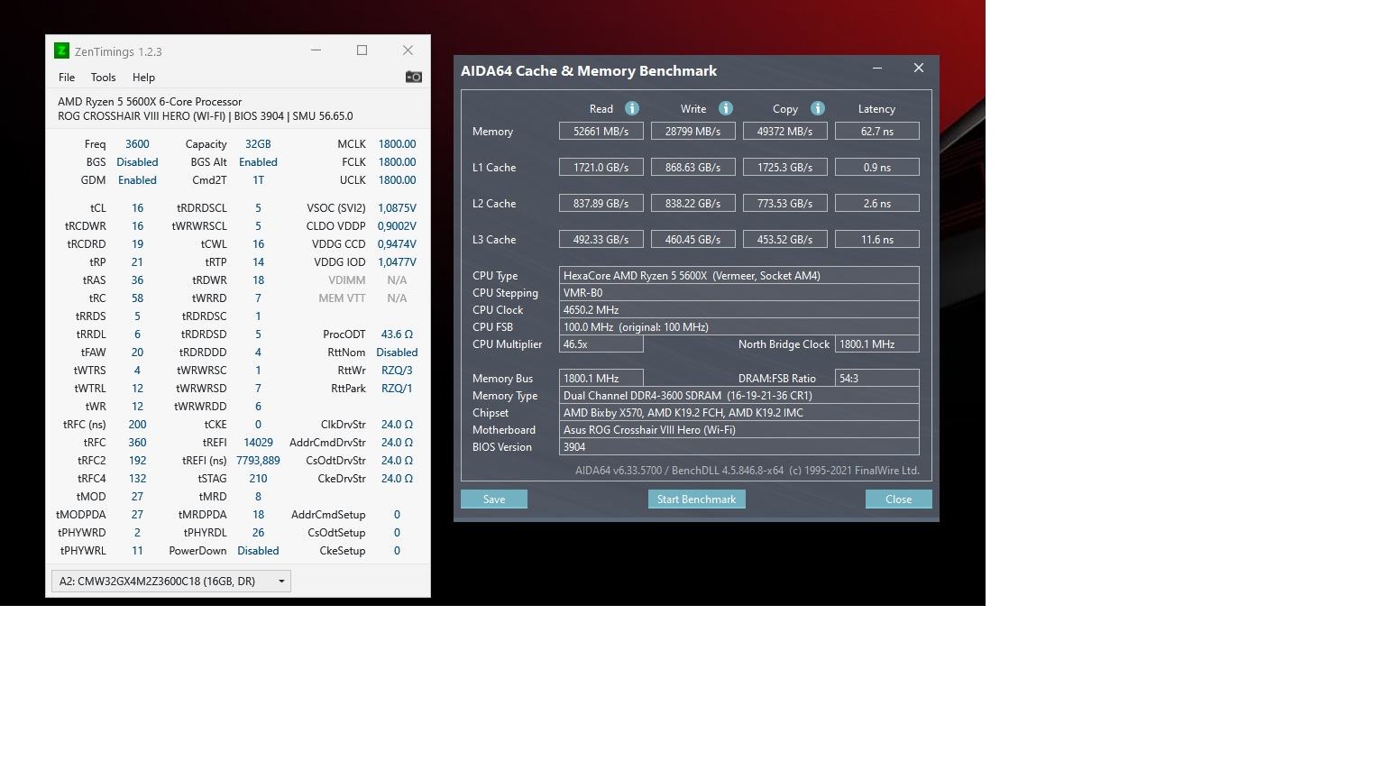Click the CPU Type field HexaCore AMD Ryzen
Image resolution: width=1385 pixels, height=779 pixels.
(x=738, y=276)
